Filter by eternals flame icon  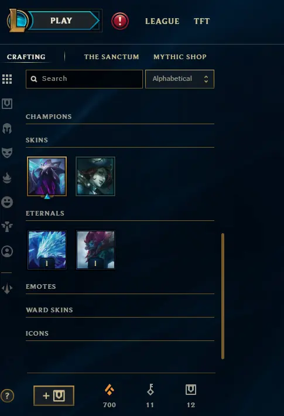(x=7, y=178)
